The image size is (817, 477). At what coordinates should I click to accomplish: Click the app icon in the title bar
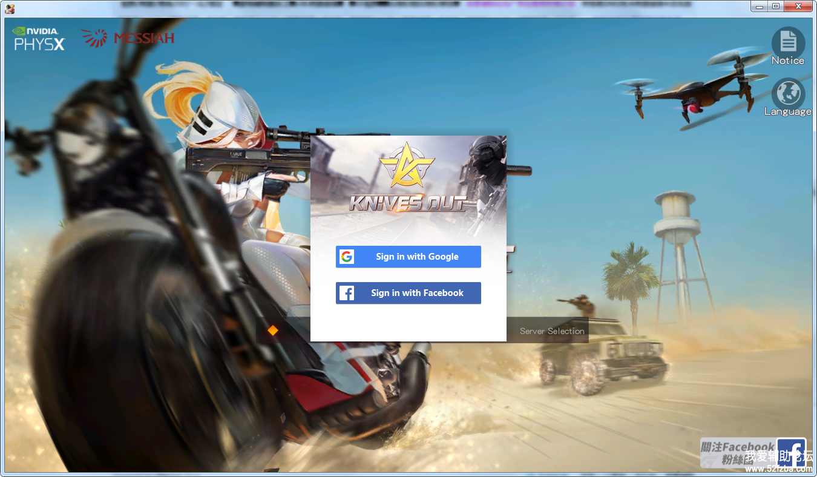click(x=10, y=8)
